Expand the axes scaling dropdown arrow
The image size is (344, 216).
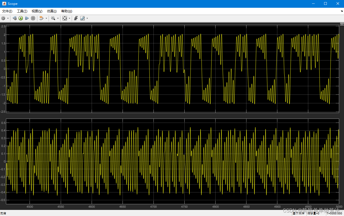[x=69, y=18]
